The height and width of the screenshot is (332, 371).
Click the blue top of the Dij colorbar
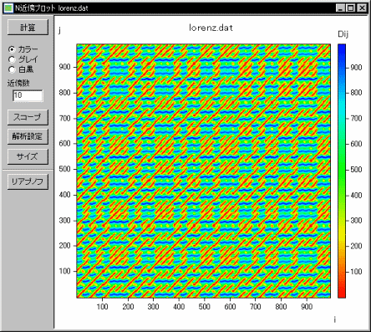pos(342,48)
